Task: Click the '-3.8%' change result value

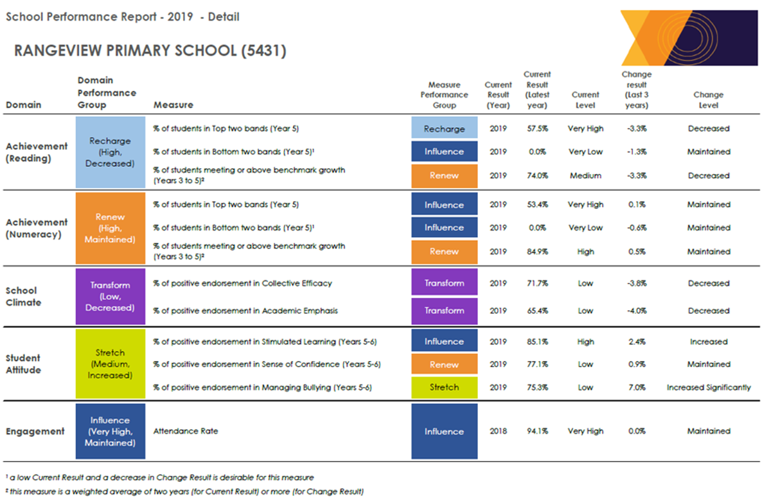Action: (637, 283)
